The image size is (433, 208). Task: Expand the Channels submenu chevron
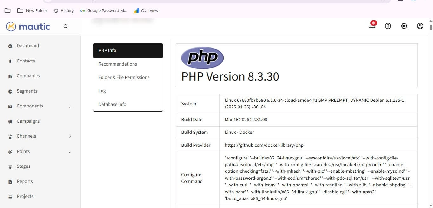coord(70,137)
